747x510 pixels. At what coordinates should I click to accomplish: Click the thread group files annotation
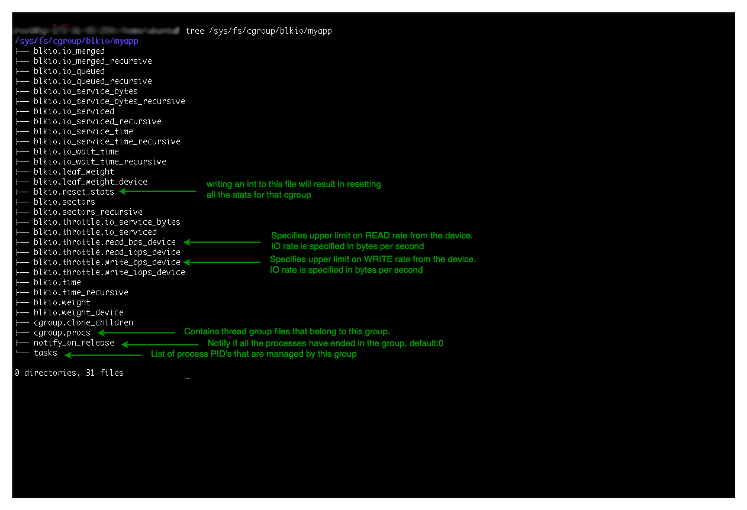click(x=286, y=331)
